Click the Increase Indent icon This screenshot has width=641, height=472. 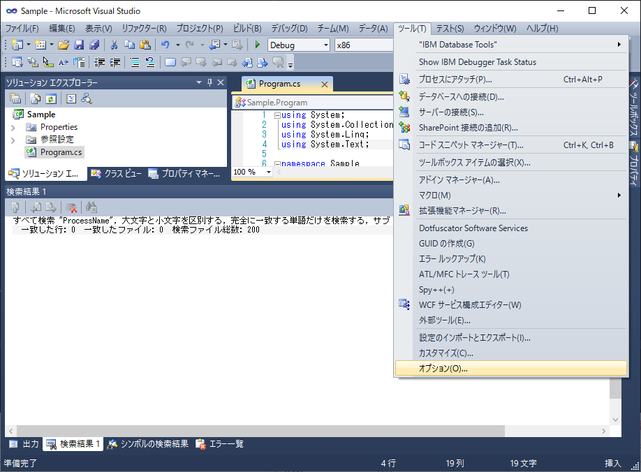[115, 62]
